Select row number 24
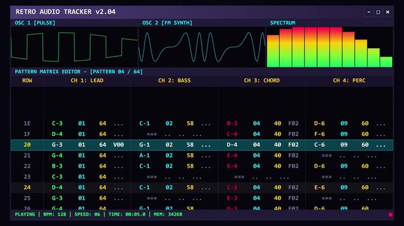This screenshot has width=404, height=226. click(27, 188)
